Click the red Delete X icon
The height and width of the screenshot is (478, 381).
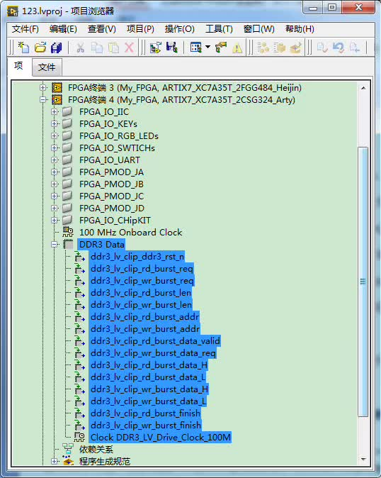tap(130, 48)
